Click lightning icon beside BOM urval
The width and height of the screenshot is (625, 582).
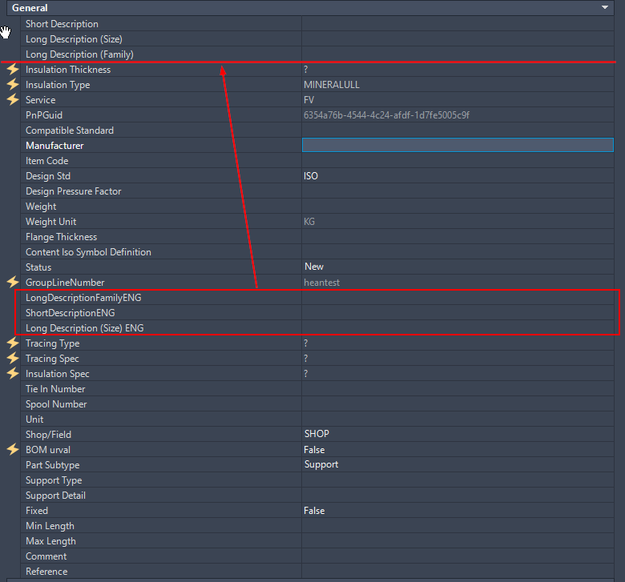[x=13, y=449]
